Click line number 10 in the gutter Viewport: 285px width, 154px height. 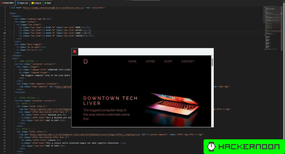click(x=4, y=33)
